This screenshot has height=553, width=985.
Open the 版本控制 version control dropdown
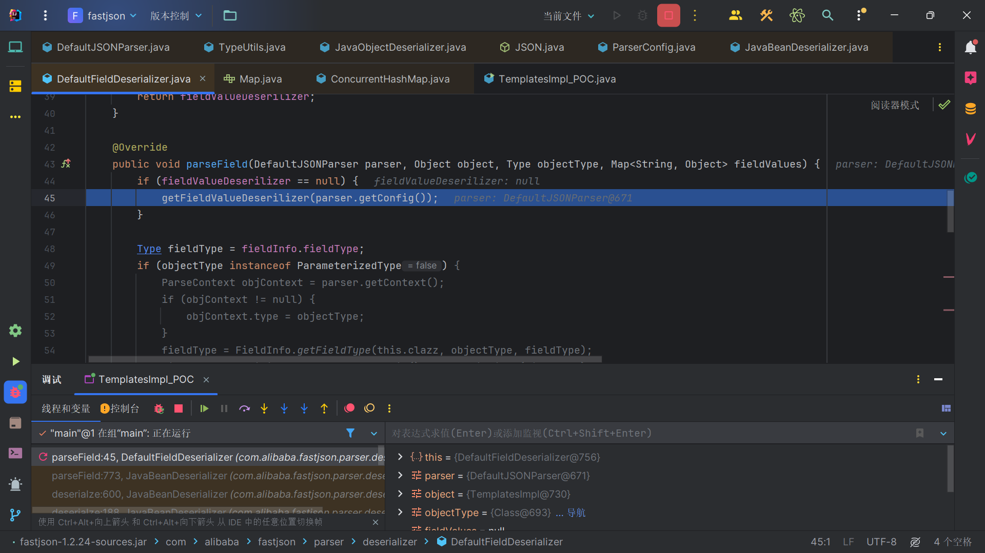coord(176,15)
